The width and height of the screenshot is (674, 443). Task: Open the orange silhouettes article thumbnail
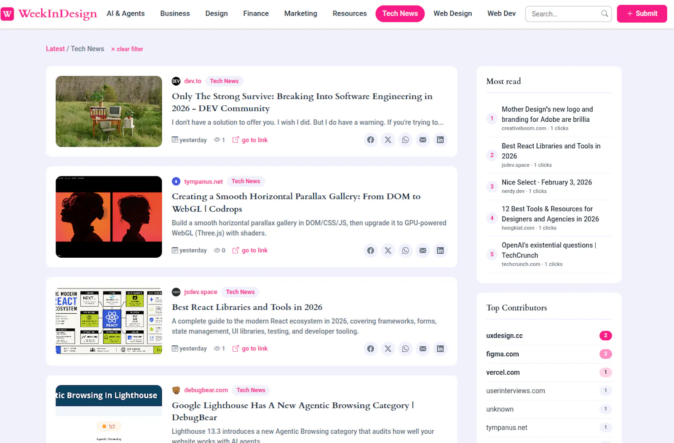pos(109,217)
